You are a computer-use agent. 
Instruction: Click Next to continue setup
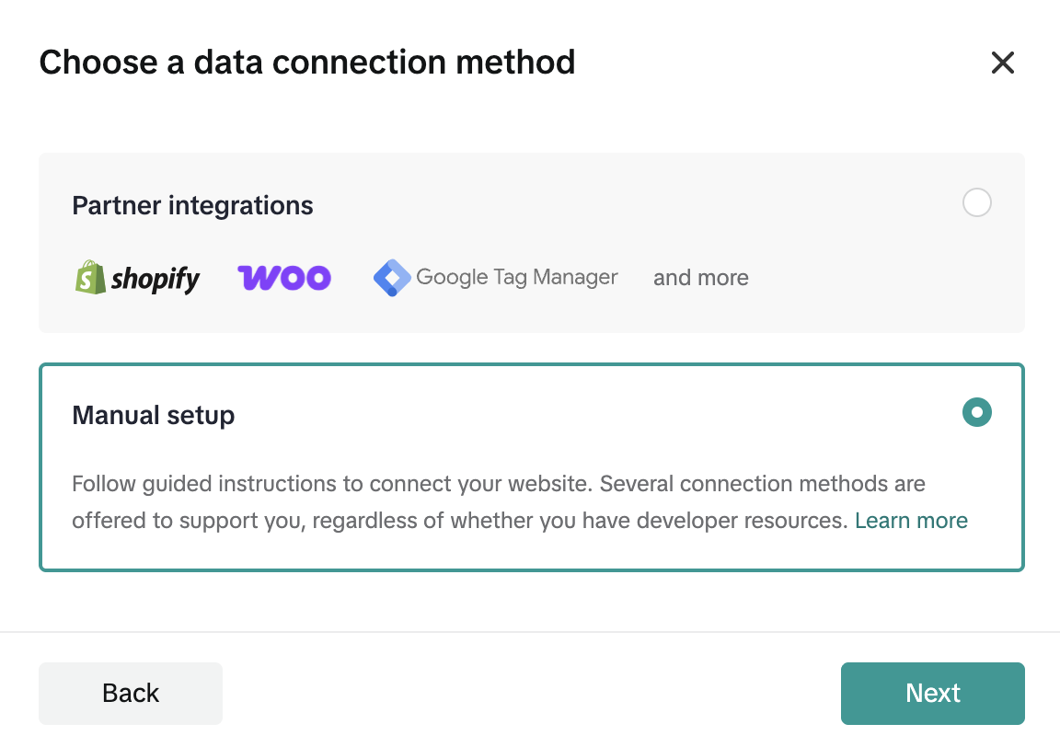(932, 693)
